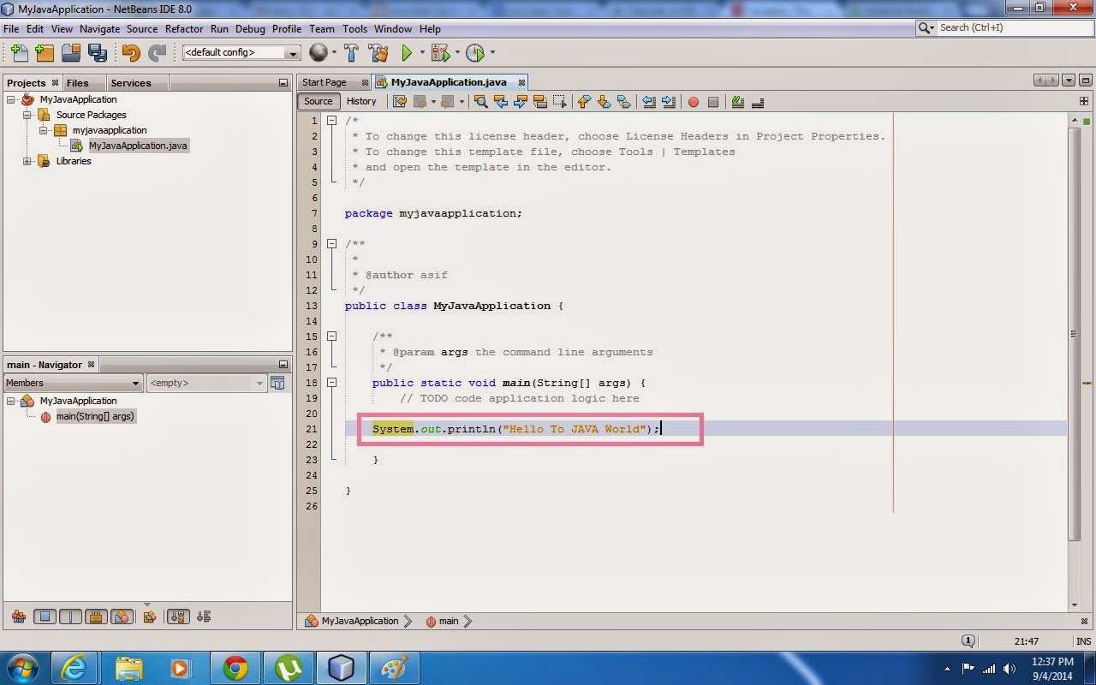Stop Macro Recording with square icon
Screen dimensions: 1096x685
pyautogui.click(x=712, y=102)
